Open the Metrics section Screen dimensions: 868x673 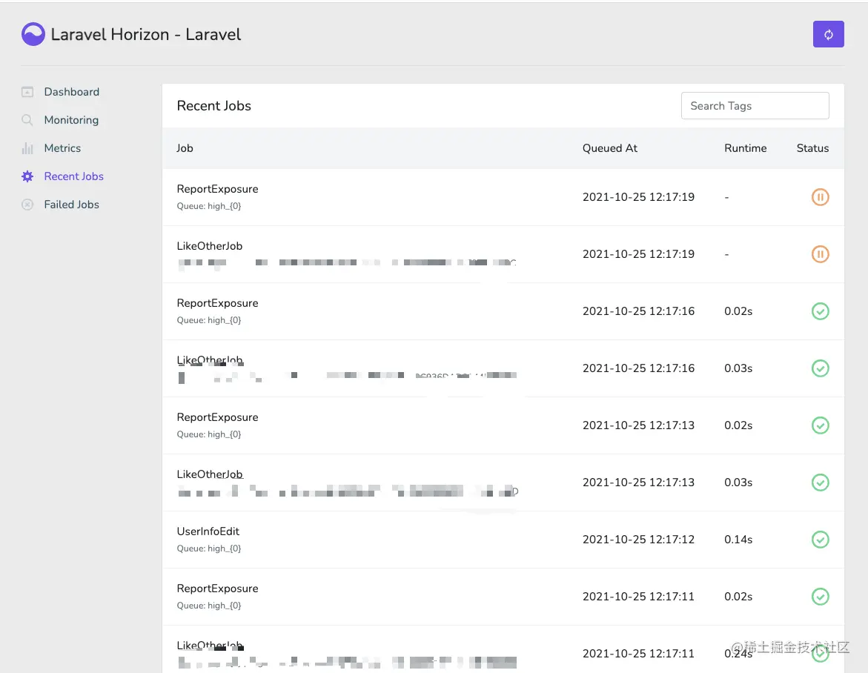[x=62, y=148]
